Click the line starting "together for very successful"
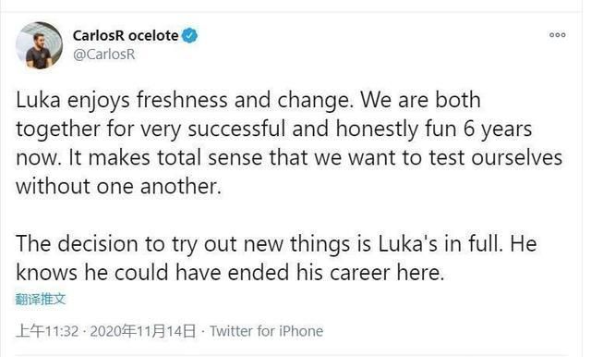591x357 pixels. click(273, 129)
